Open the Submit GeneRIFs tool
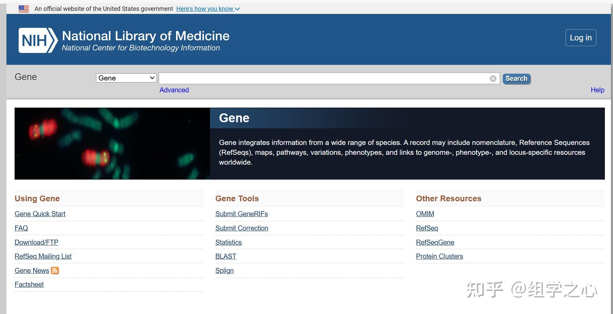 pyautogui.click(x=242, y=214)
